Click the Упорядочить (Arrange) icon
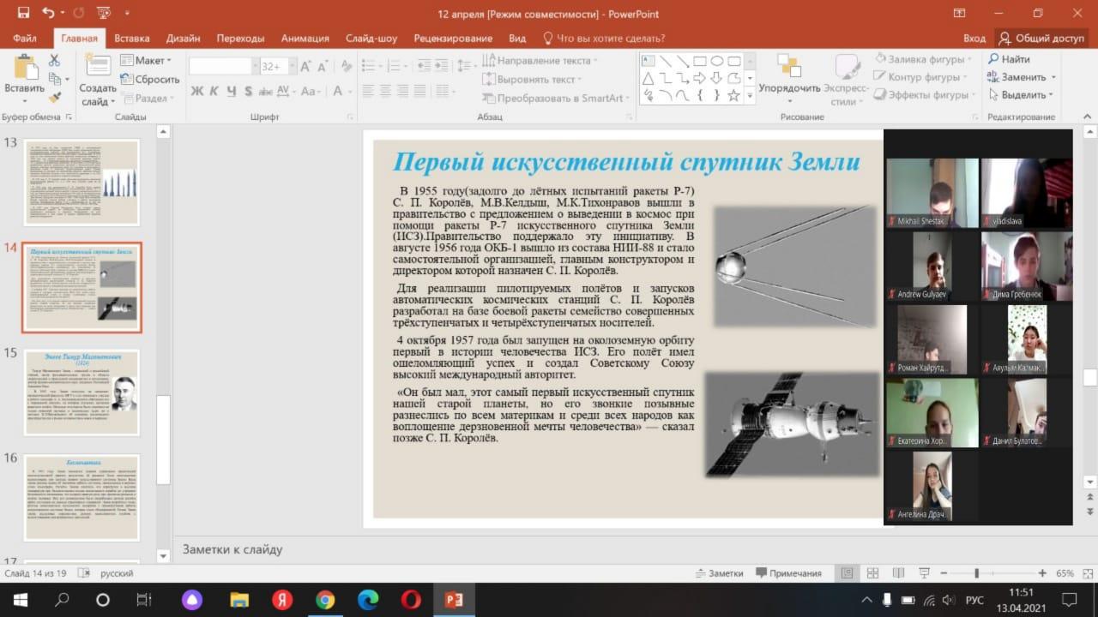Screen dimensions: 1098x617 pos(788,67)
